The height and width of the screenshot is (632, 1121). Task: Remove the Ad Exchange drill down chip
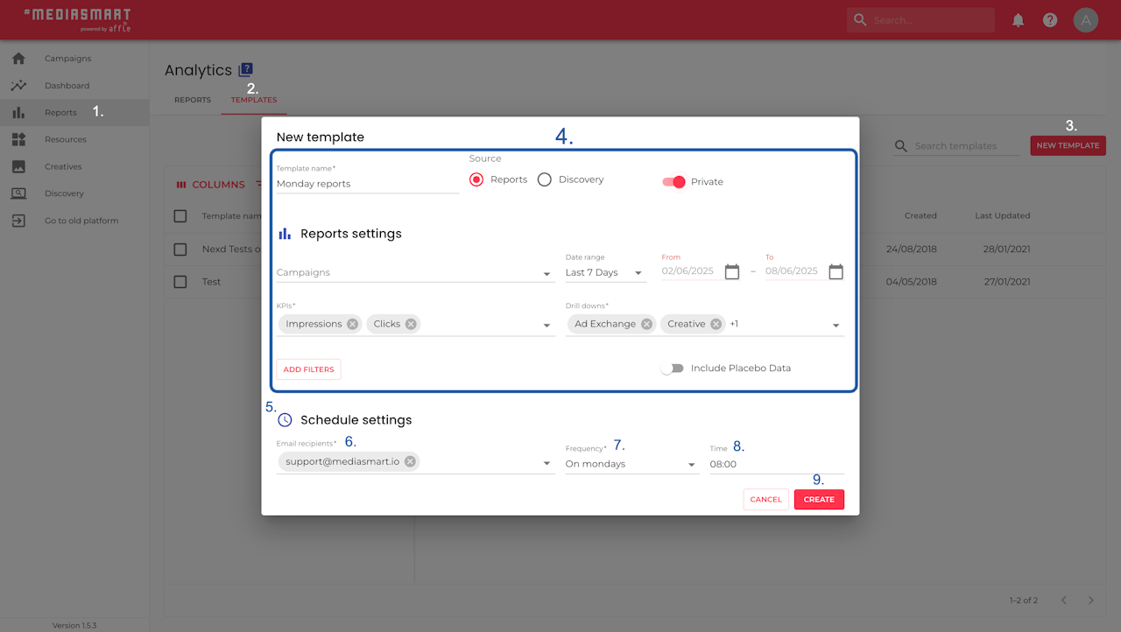pos(646,324)
